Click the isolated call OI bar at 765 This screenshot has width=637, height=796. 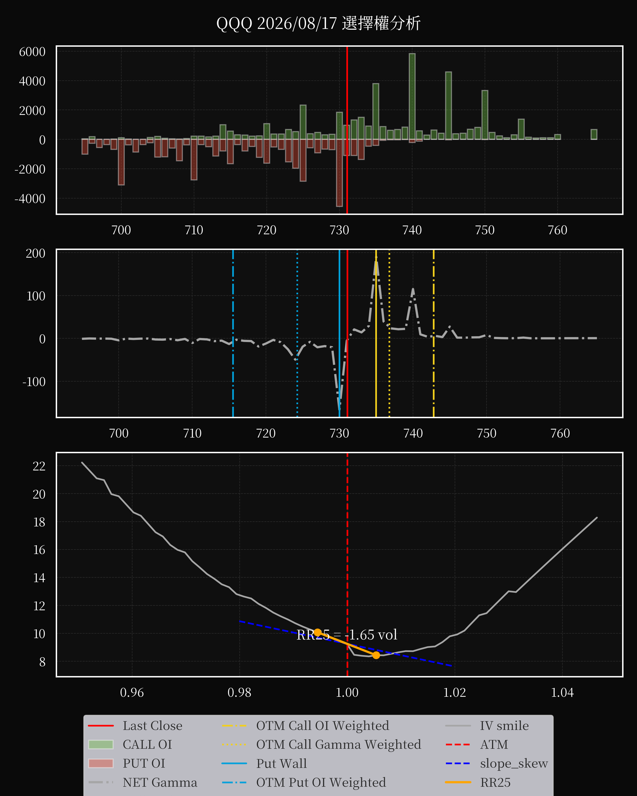point(594,134)
